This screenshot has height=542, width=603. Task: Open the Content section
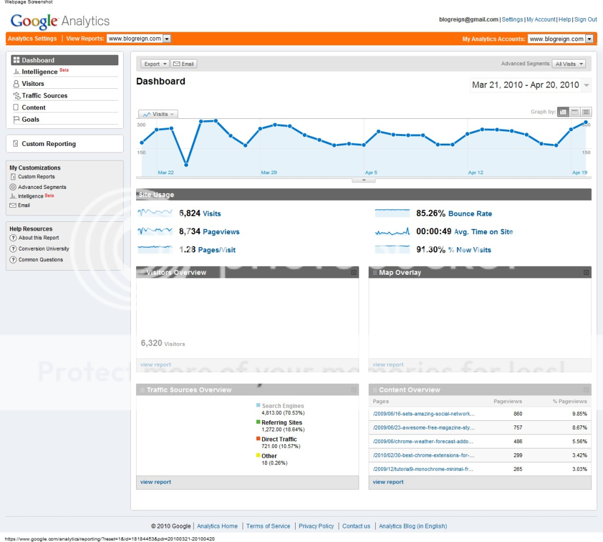34,107
